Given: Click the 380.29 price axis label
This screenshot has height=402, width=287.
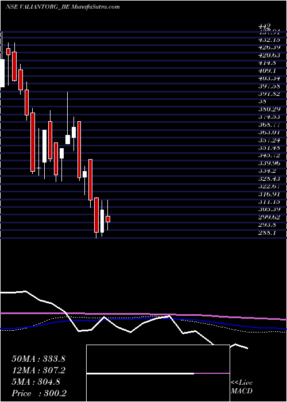Looking at the screenshot, I should [x=269, y=109].
